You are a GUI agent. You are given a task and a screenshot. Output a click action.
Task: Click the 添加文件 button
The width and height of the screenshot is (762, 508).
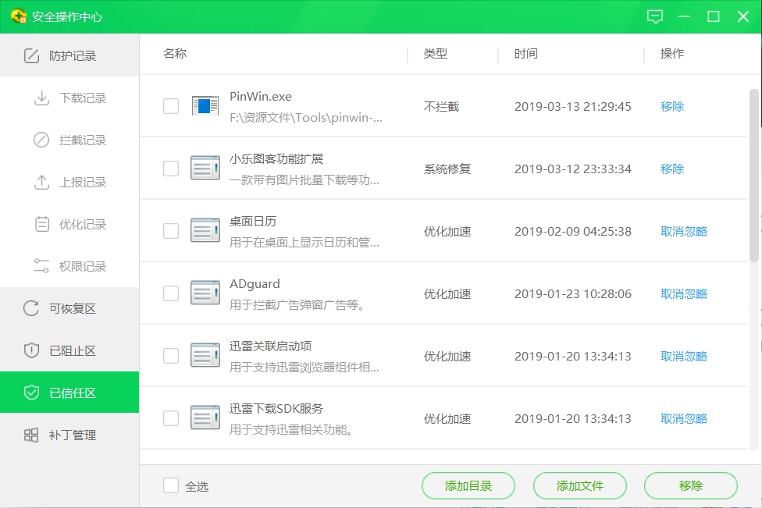coord(580,485)
